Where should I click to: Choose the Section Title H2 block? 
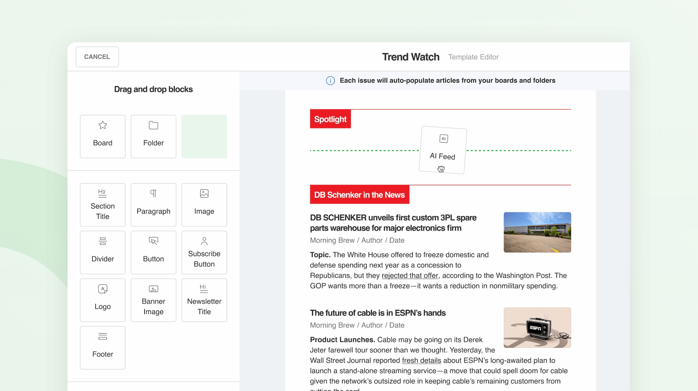pyautogui.click(x=103, y=205)
